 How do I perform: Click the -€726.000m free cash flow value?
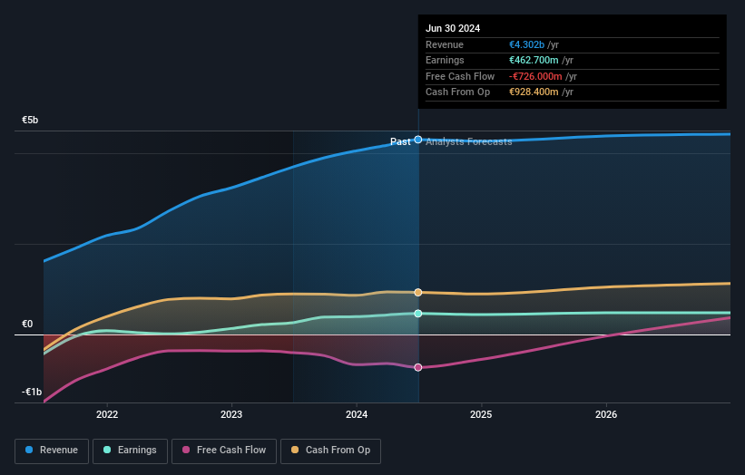[535, 76]
